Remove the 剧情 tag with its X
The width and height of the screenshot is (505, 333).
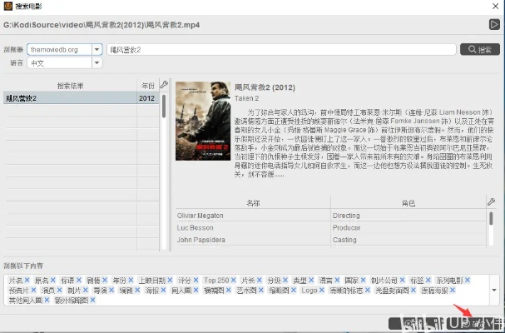point(105,280)
